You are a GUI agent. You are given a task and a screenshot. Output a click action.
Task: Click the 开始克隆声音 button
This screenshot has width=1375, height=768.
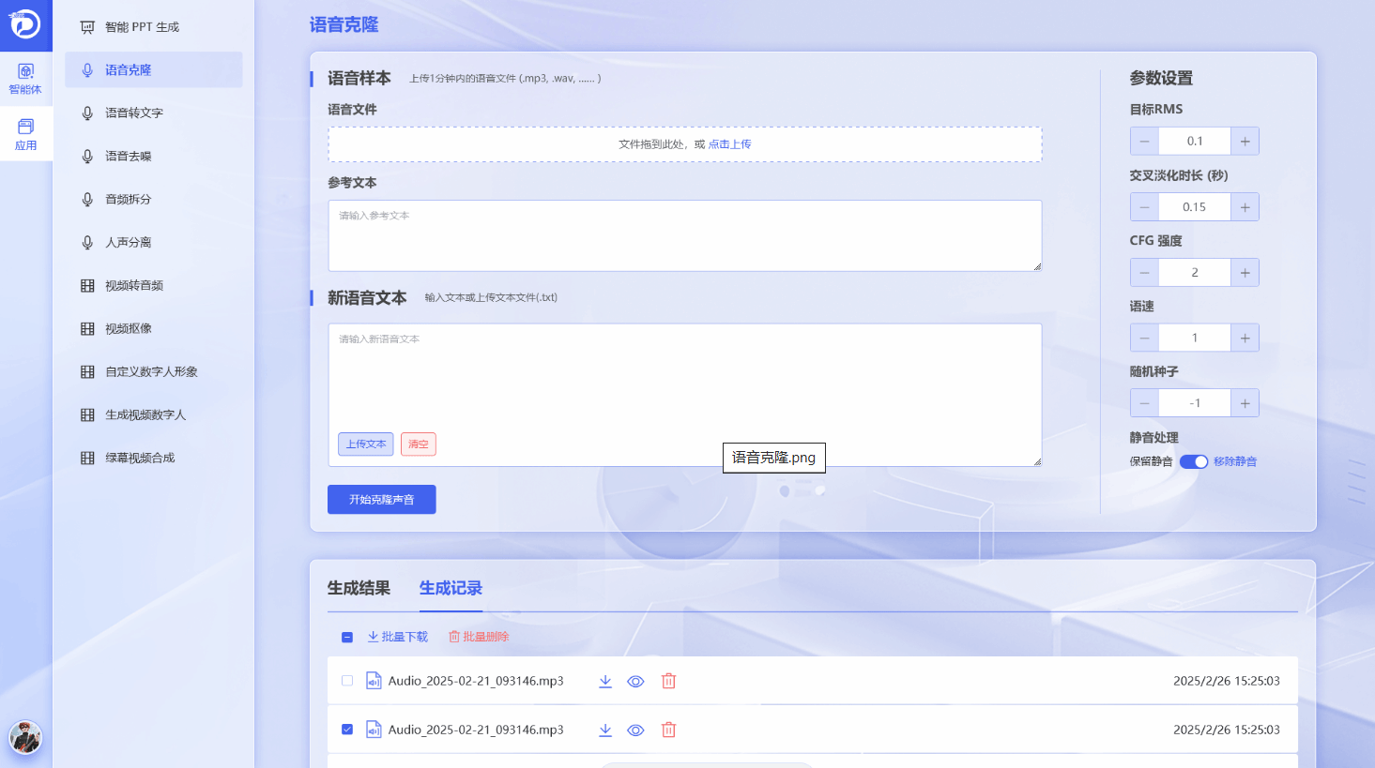click(x=382, y=500)
